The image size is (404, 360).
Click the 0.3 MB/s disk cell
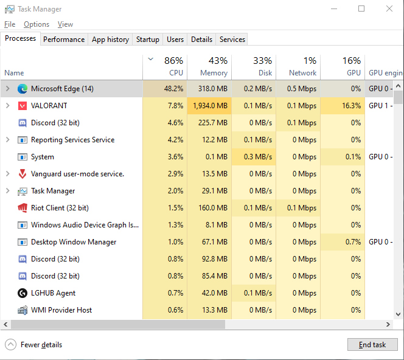(254, 157)
